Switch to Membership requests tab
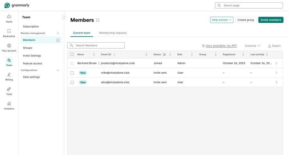Viewport: 289px width, 155px height. 113,33
